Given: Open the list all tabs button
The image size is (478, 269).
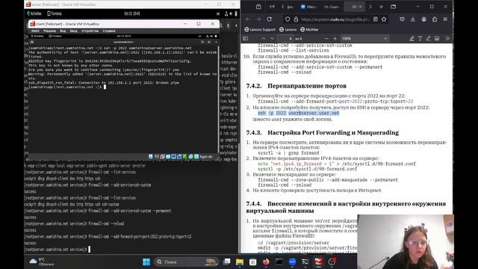Looking at the screenshot, I should (x=394, y=7).
